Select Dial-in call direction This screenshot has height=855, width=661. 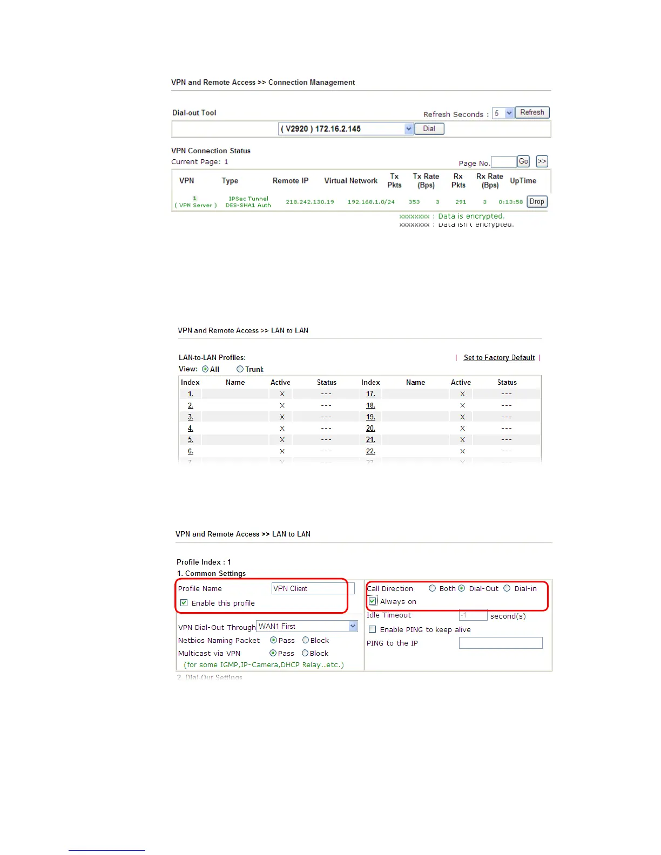point(507,588)
